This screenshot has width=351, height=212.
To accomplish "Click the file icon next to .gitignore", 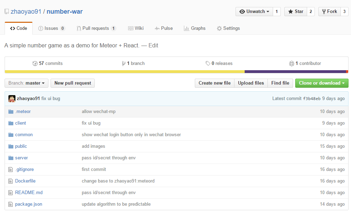I will [11, 170].
